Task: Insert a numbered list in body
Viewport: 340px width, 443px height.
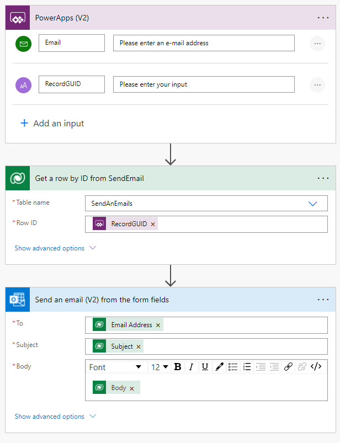Action: pyautogui.click(x=247, y=367)
